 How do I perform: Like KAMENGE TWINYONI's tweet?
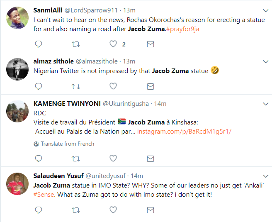[x=113, y=158]
